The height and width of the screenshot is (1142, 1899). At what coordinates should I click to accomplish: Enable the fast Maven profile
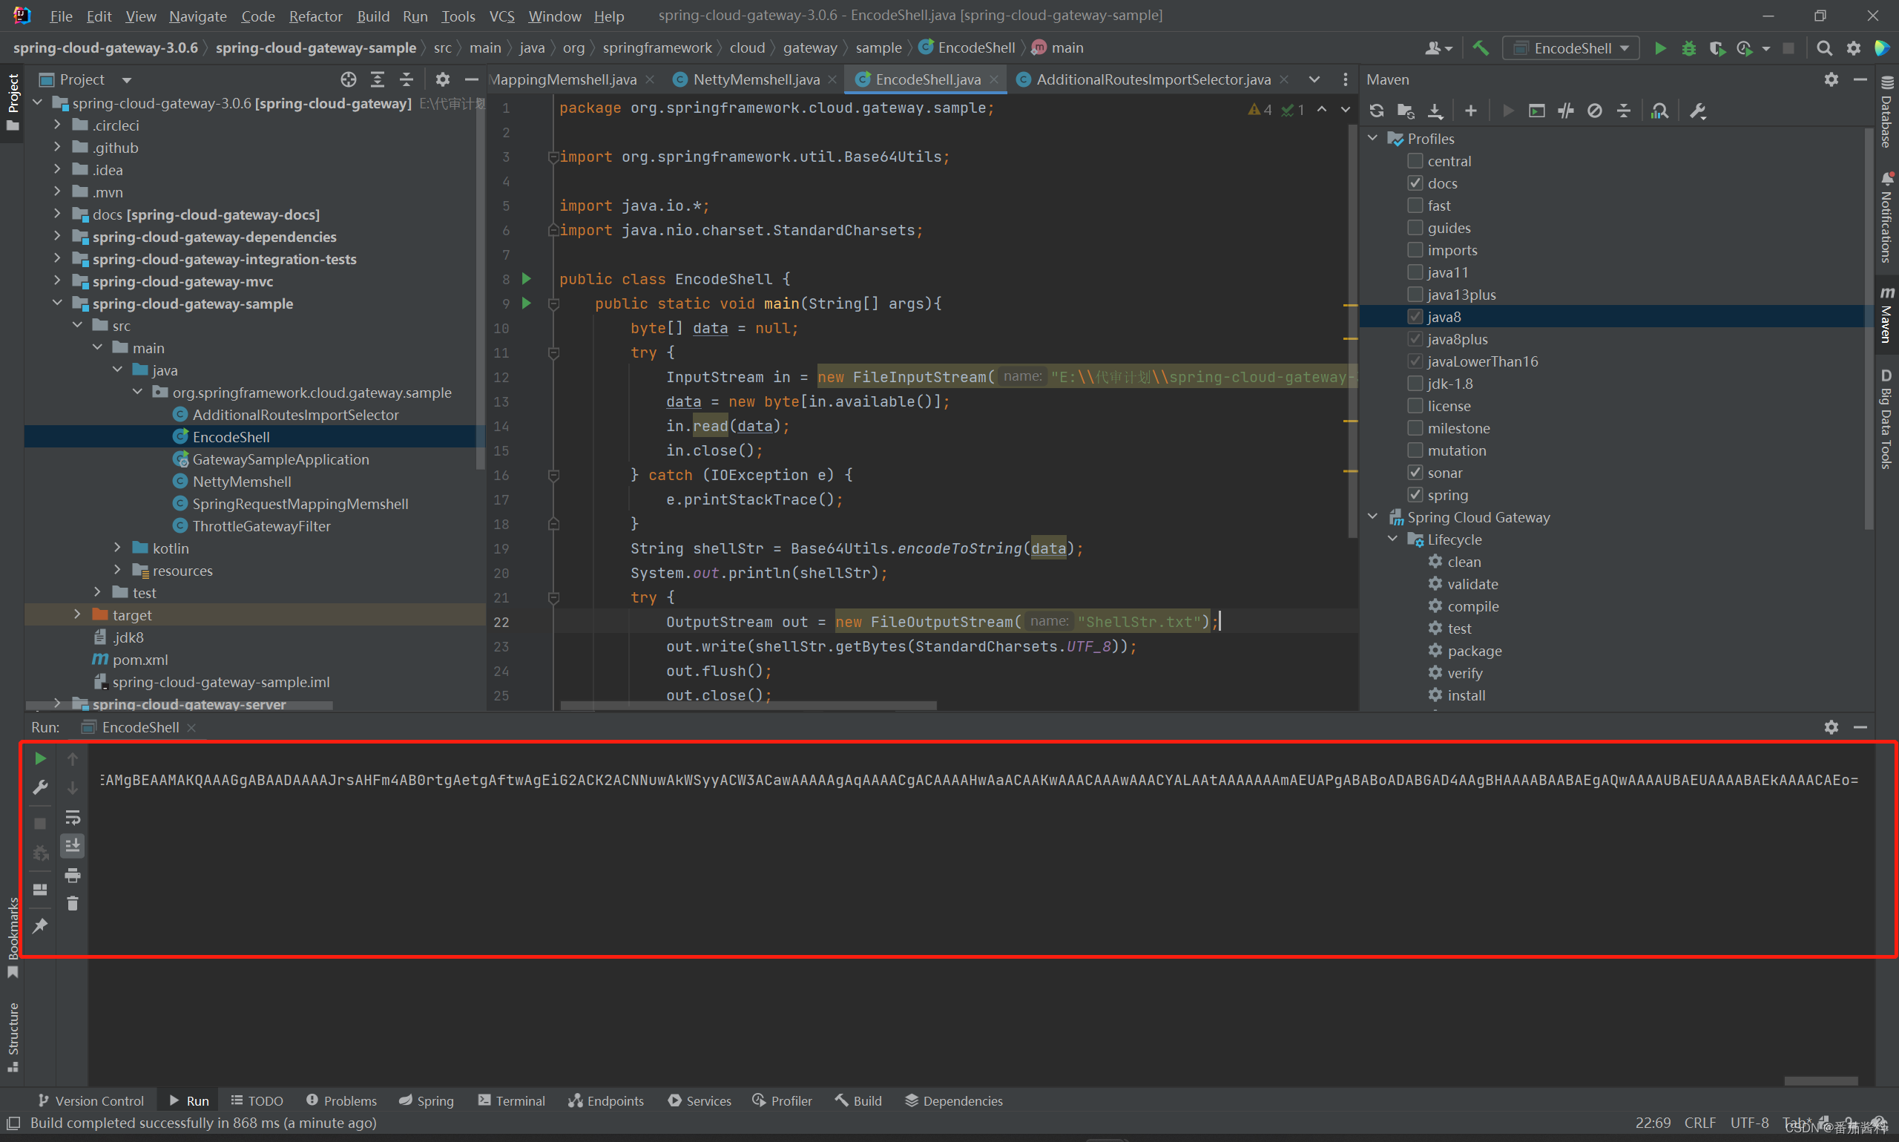pyautogui.click(x=1415, y=206)
